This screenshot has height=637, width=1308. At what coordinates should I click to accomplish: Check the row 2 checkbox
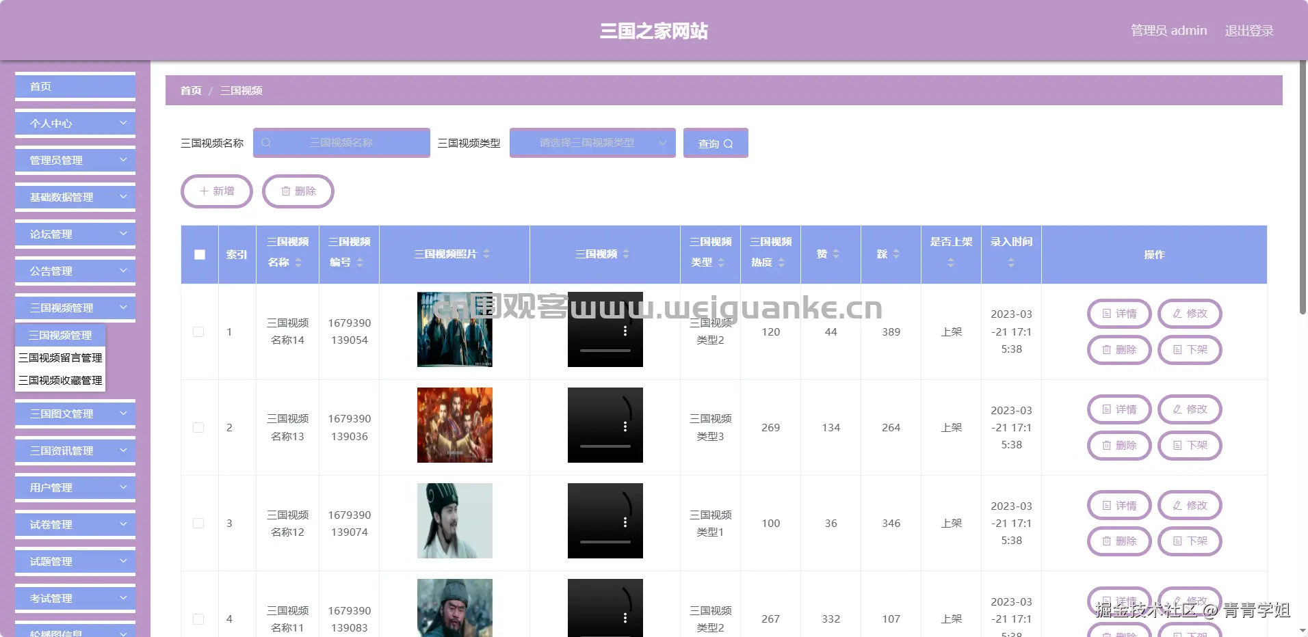coord(198,427)
